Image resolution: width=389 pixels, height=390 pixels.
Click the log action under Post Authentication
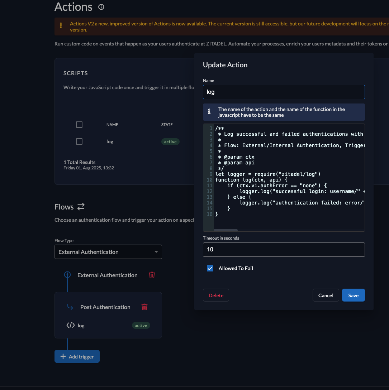[81, 326]
